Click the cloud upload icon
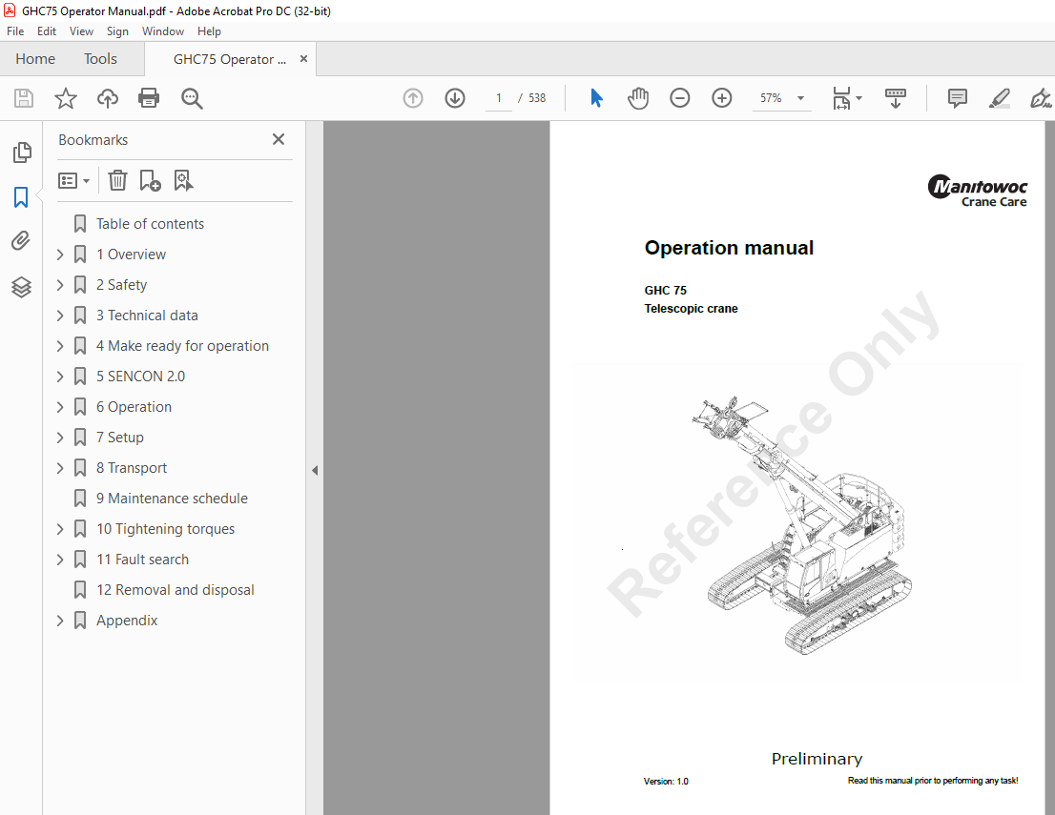The width and height of the screenshot is (1055, 815). coord(108,98)
